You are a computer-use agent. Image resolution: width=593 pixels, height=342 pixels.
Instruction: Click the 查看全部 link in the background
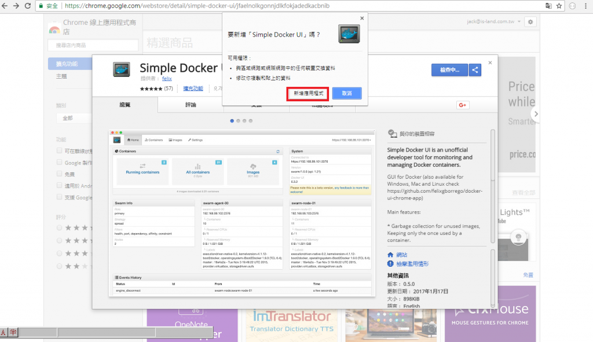(x=524, y=193)
